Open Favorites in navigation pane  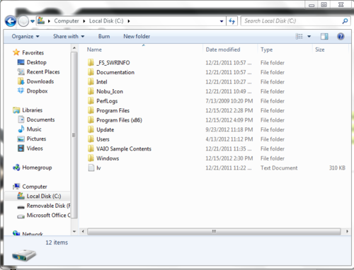pyautogui.click(x=33, y=52)
